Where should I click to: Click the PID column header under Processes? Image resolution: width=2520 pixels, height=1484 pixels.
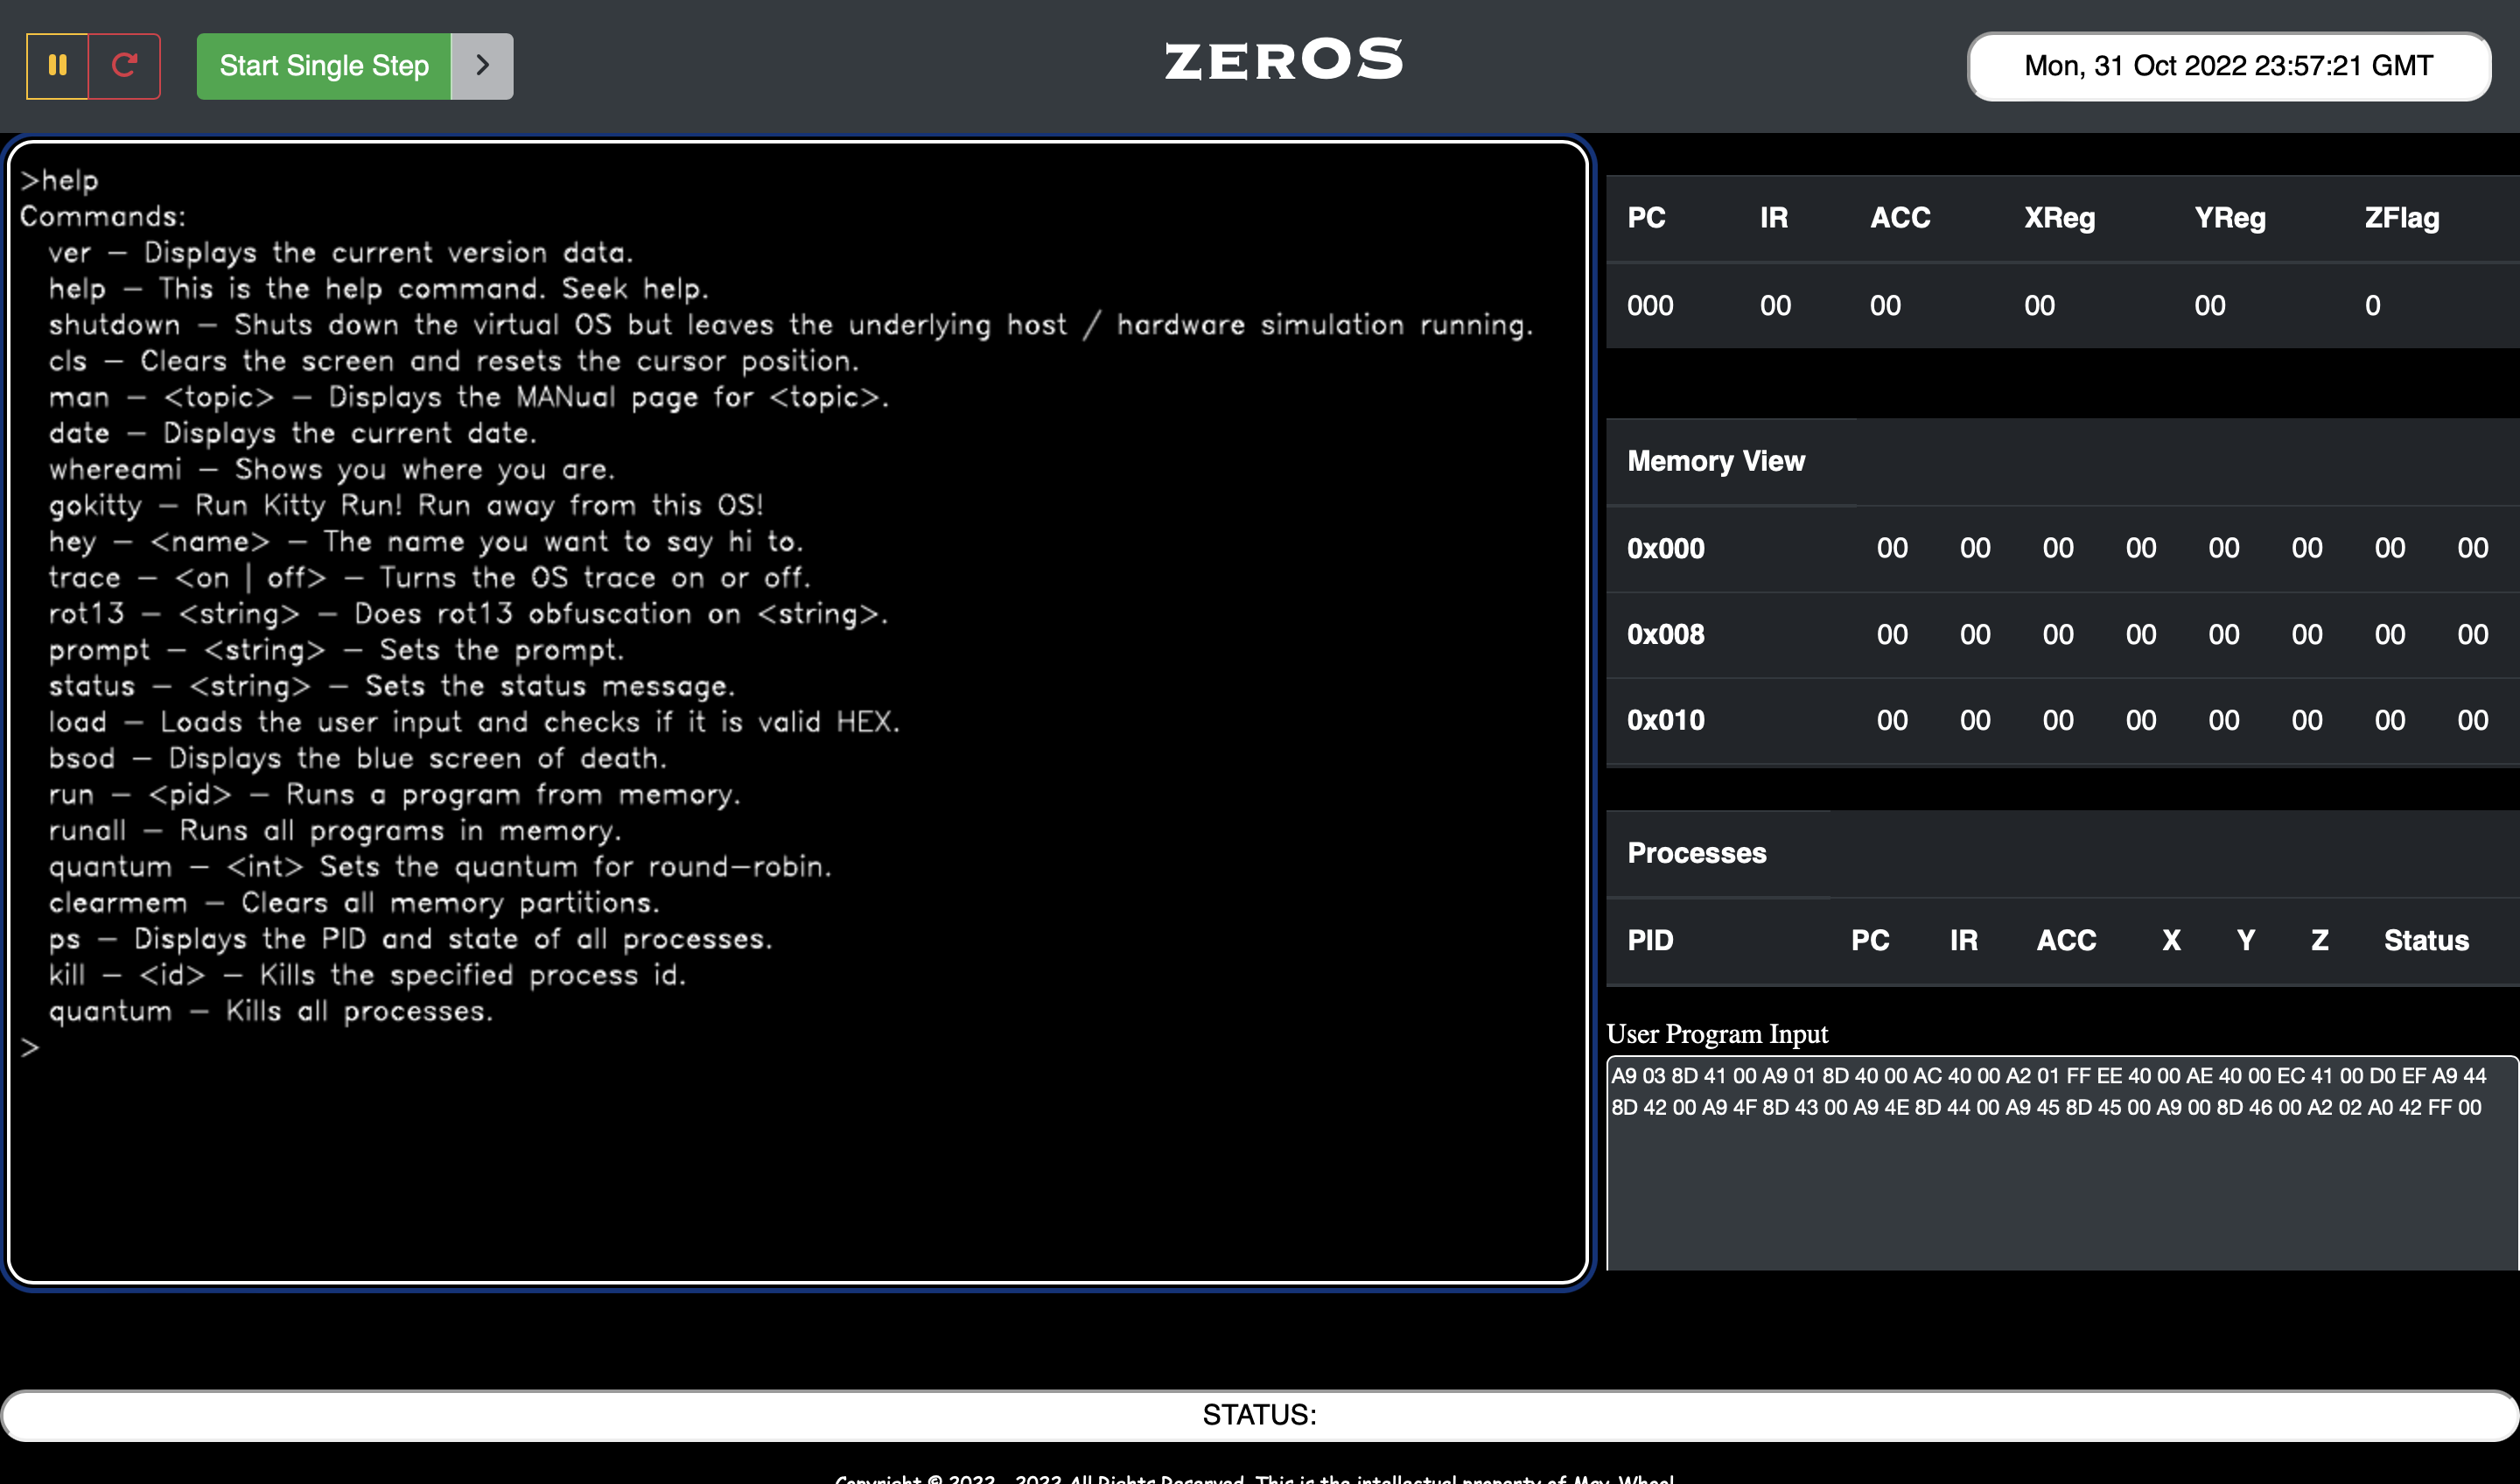(1650, 940)
